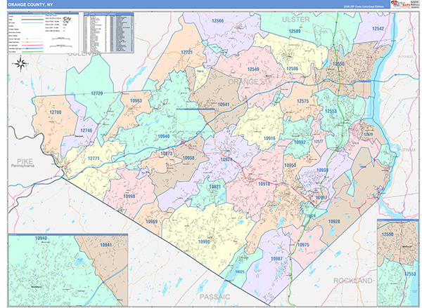422x308 pixels.
Task: Click the Orange County, NY title
Action: click(x=30, y=5)
